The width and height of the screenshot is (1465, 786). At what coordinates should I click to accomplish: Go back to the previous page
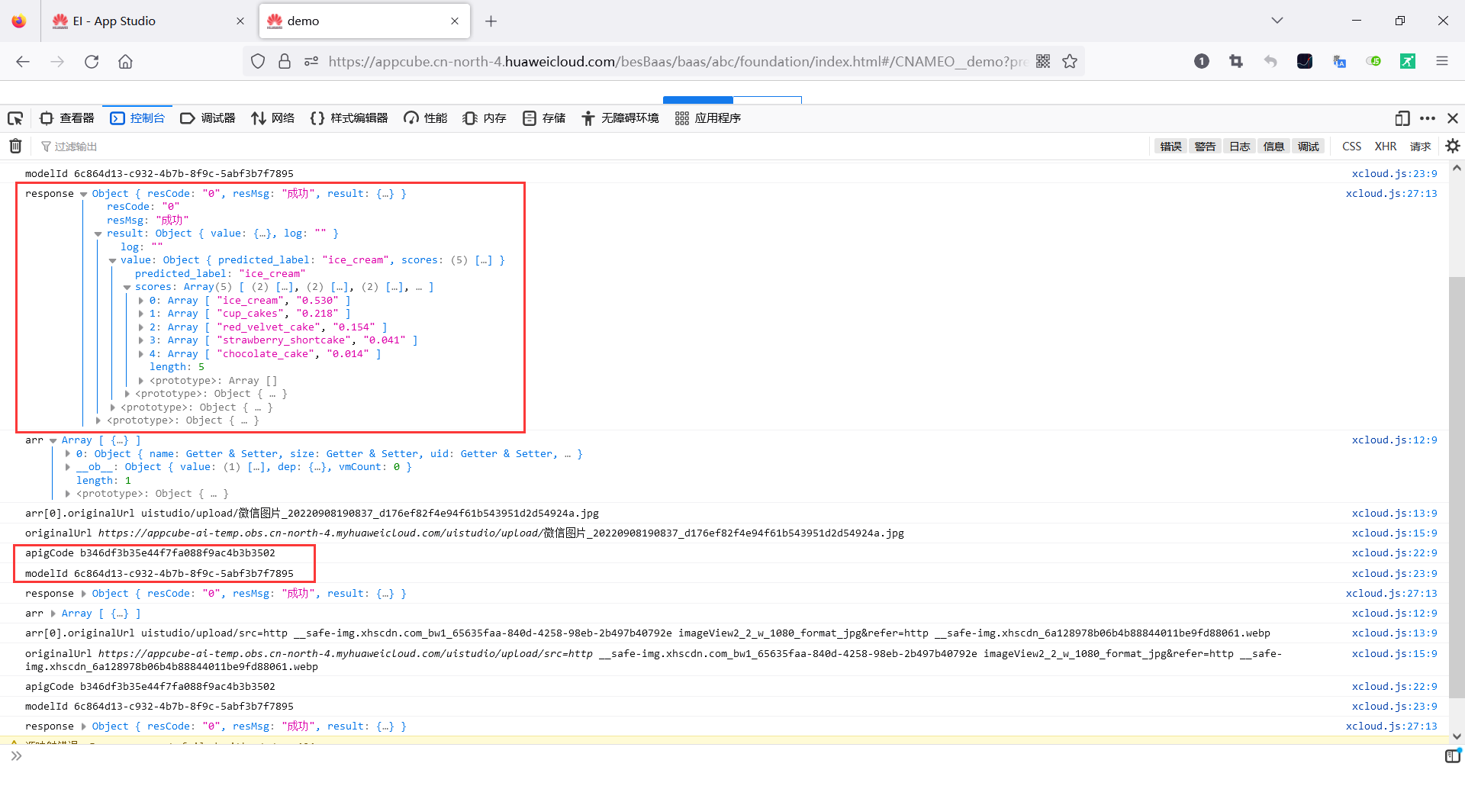pyautogui.click(x=23, y=61)
